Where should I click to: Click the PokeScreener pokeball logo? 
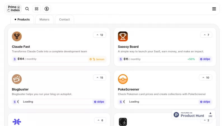[x=123, y=79]
